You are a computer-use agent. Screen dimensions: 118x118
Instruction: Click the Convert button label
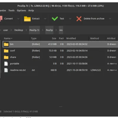(x=9, y=19)
